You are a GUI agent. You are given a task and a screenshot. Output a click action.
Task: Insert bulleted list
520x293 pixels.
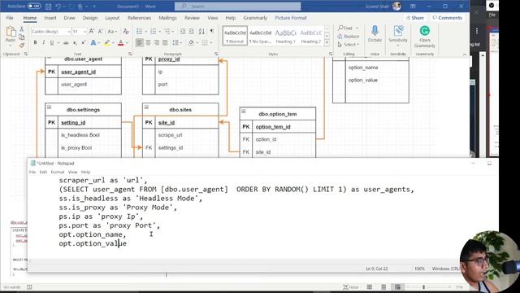click(139, 31)
